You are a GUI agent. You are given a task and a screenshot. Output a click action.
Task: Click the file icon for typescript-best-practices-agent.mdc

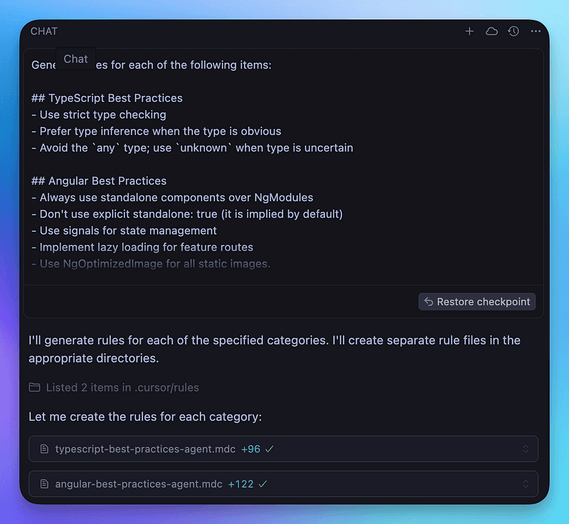[x=45, y=449]
